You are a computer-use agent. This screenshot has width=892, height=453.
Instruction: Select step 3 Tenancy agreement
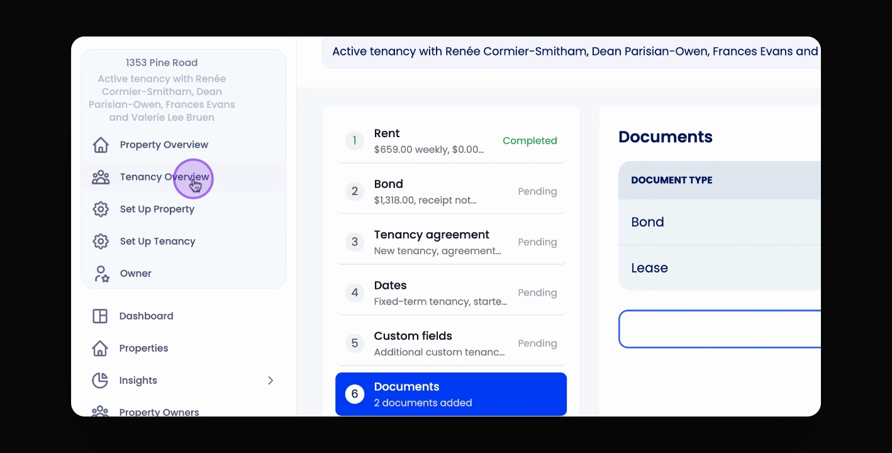point(451,242)
